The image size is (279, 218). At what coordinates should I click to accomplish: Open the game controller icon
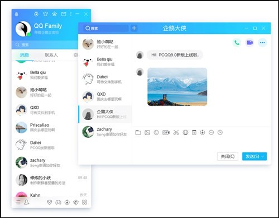(x=58, y=202)
